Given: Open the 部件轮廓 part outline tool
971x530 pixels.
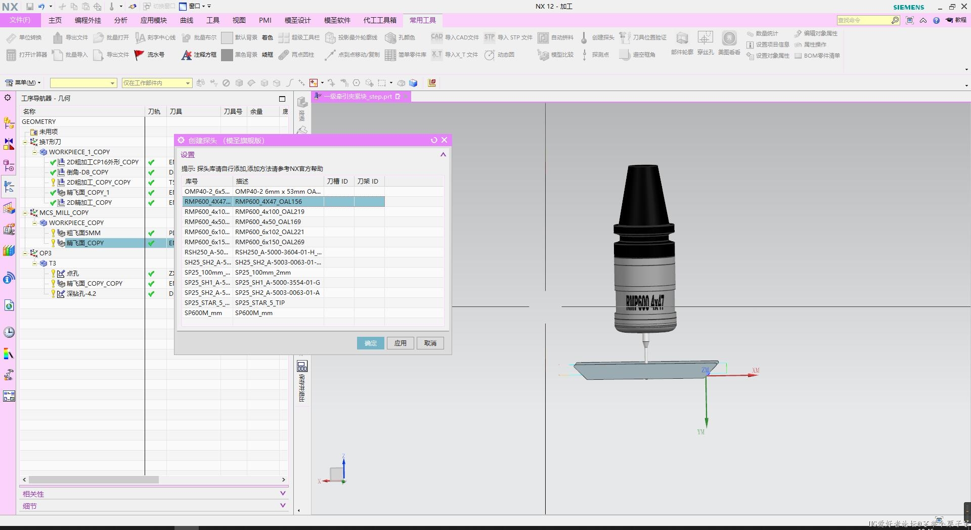Looking at the screenshot, I should (x=682, y=43).
